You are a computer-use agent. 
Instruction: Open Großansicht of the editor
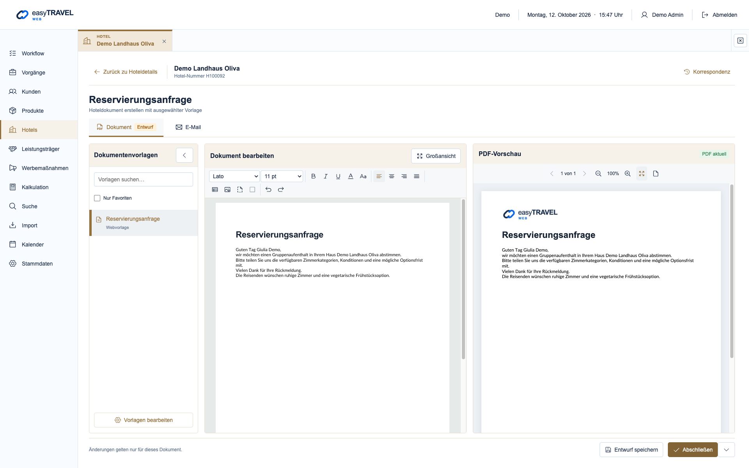point(436,156)
